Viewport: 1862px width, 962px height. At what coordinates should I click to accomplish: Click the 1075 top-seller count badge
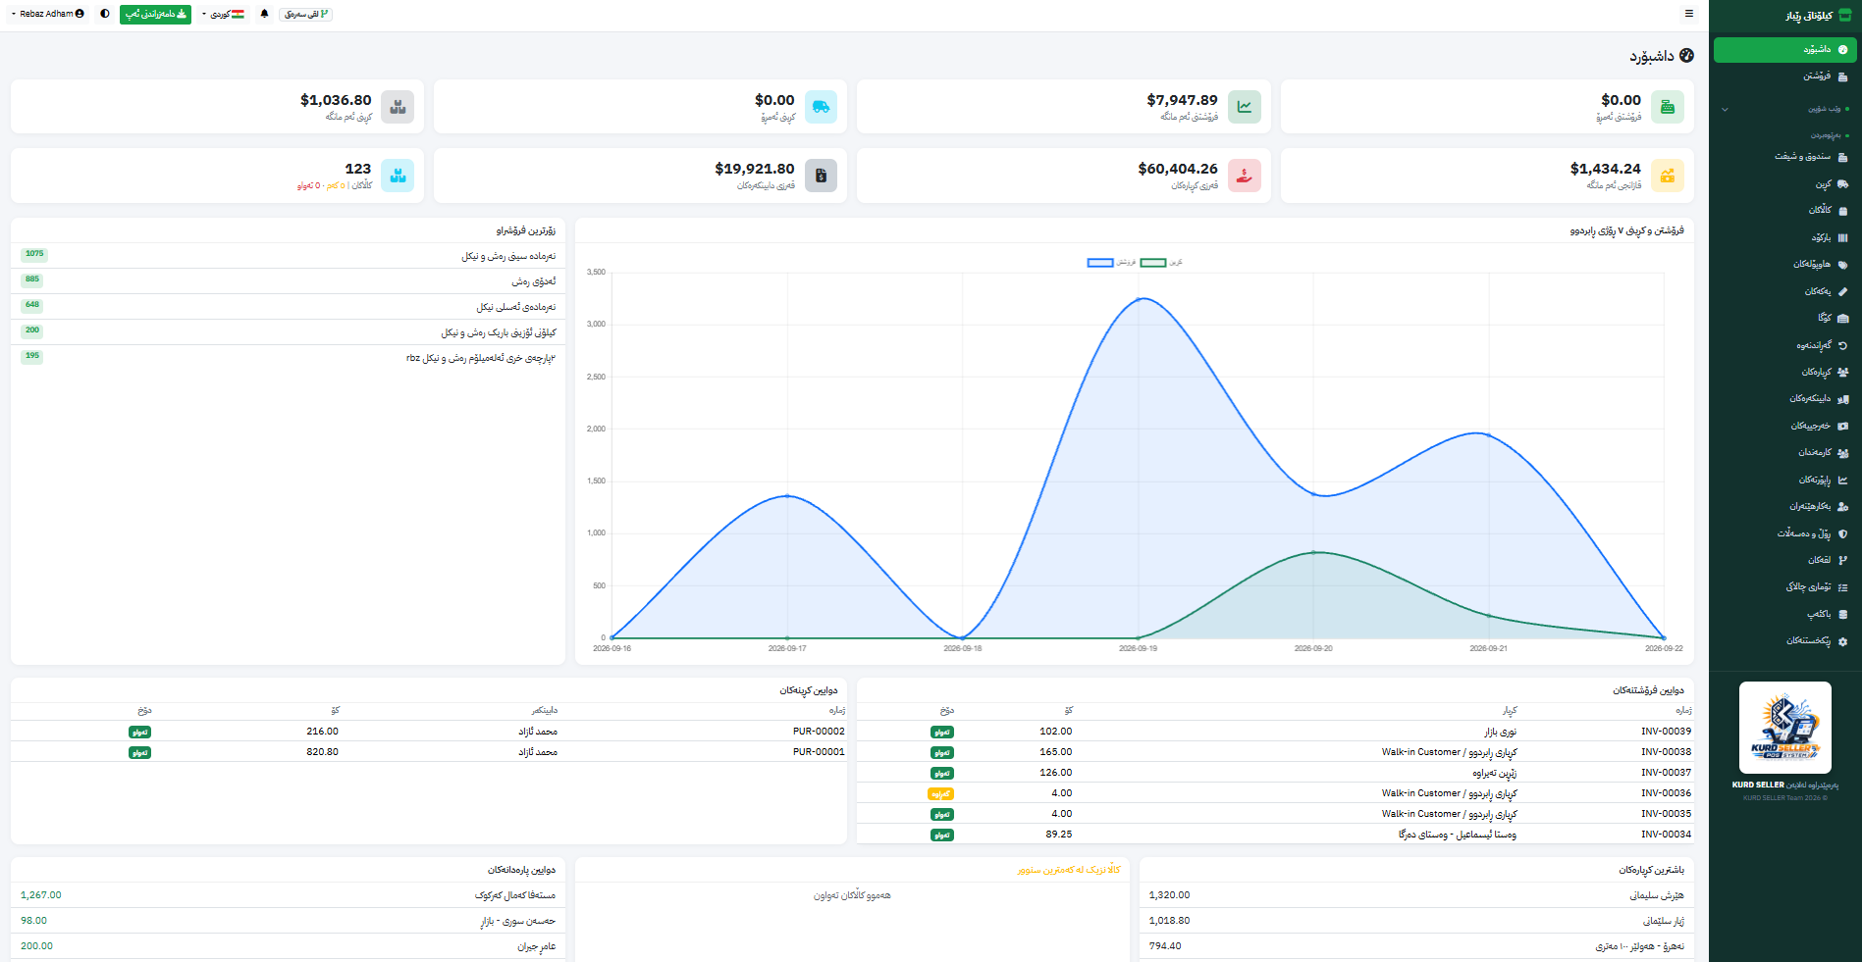(34, 254)
